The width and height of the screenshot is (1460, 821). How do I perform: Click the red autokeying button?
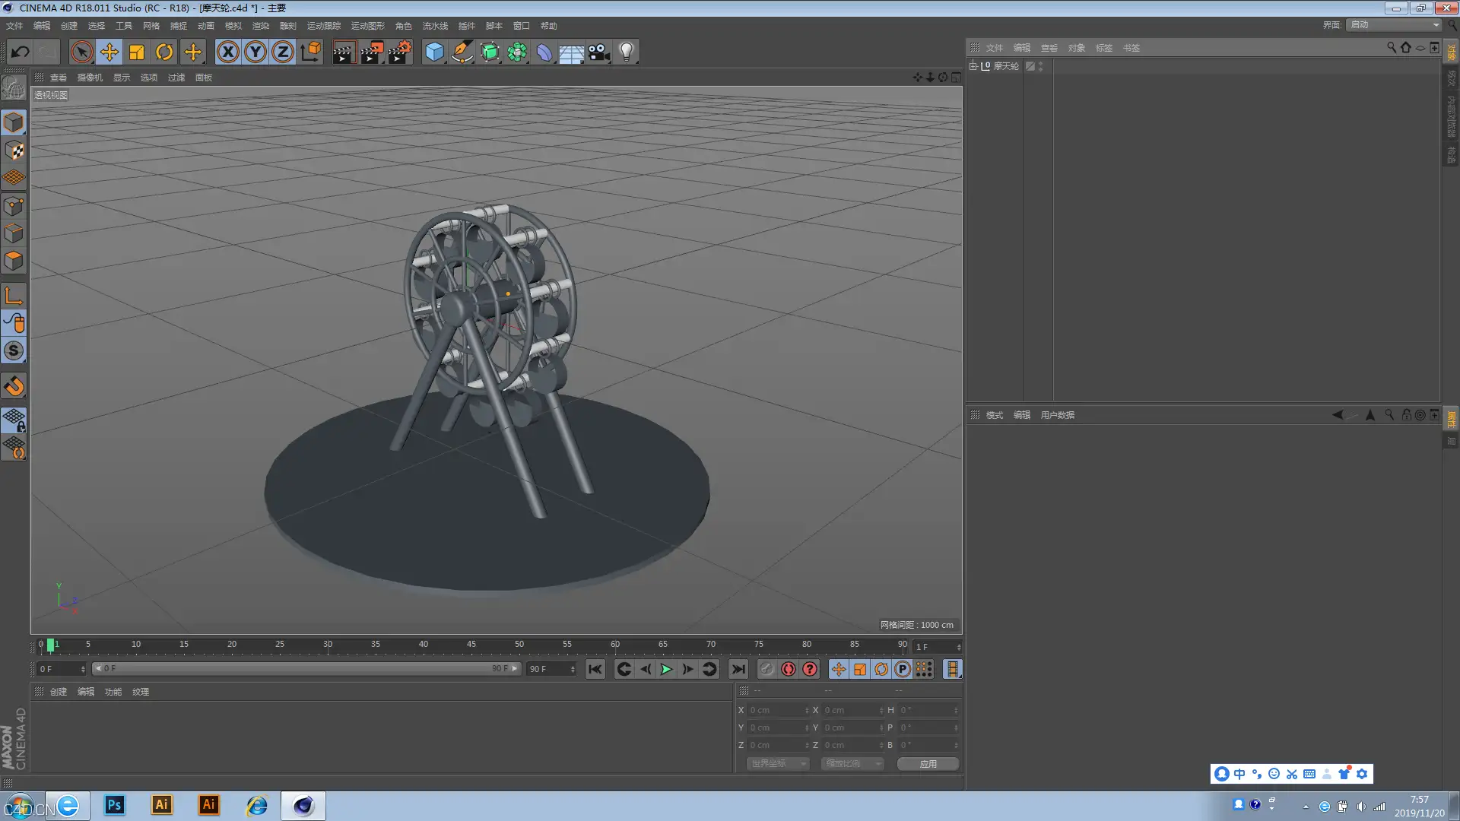789,669
